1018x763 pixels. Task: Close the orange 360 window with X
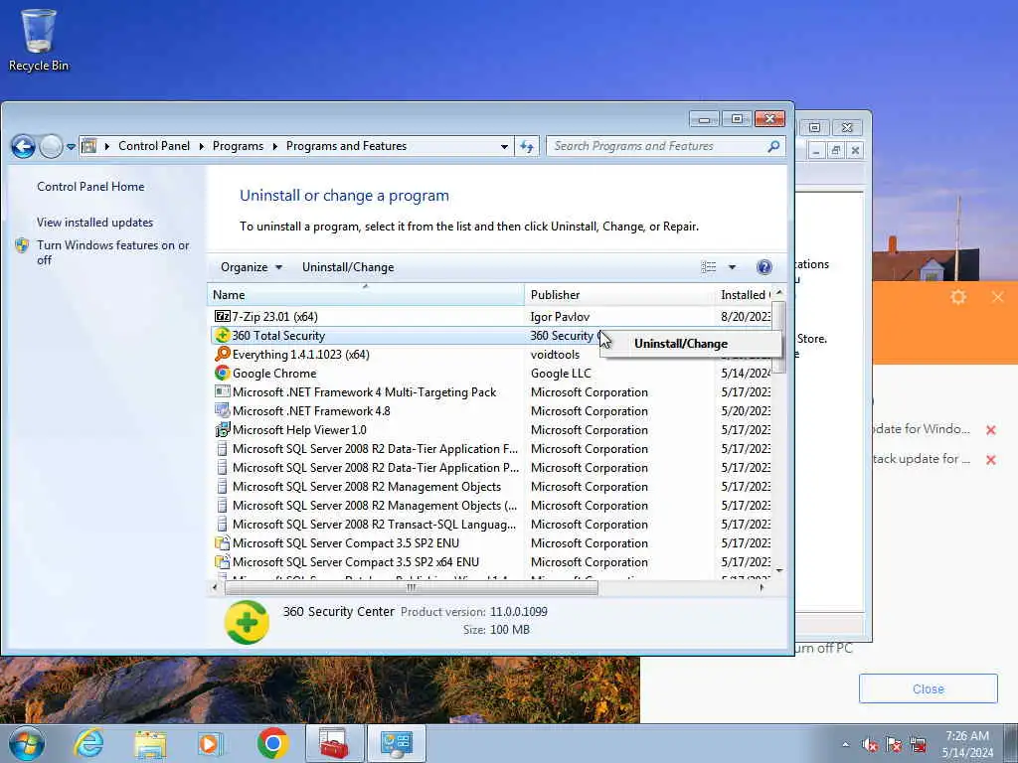(998, 297)
